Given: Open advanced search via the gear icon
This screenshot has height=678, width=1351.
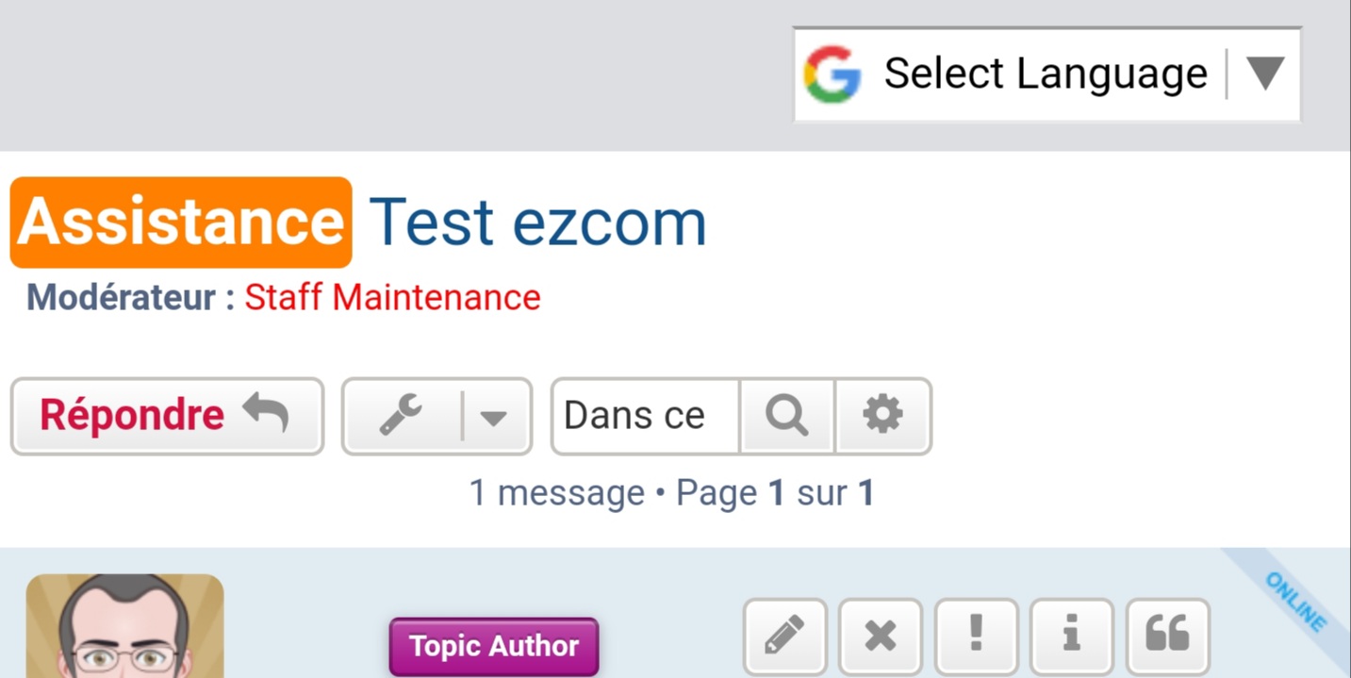Looking at the screenshot, I should coord(882,416).
